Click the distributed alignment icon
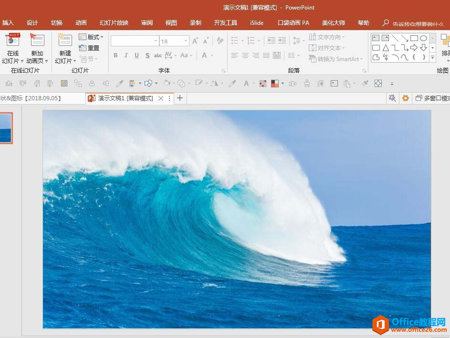This screenshot has width=450, height=338. [x=277, y=55]
